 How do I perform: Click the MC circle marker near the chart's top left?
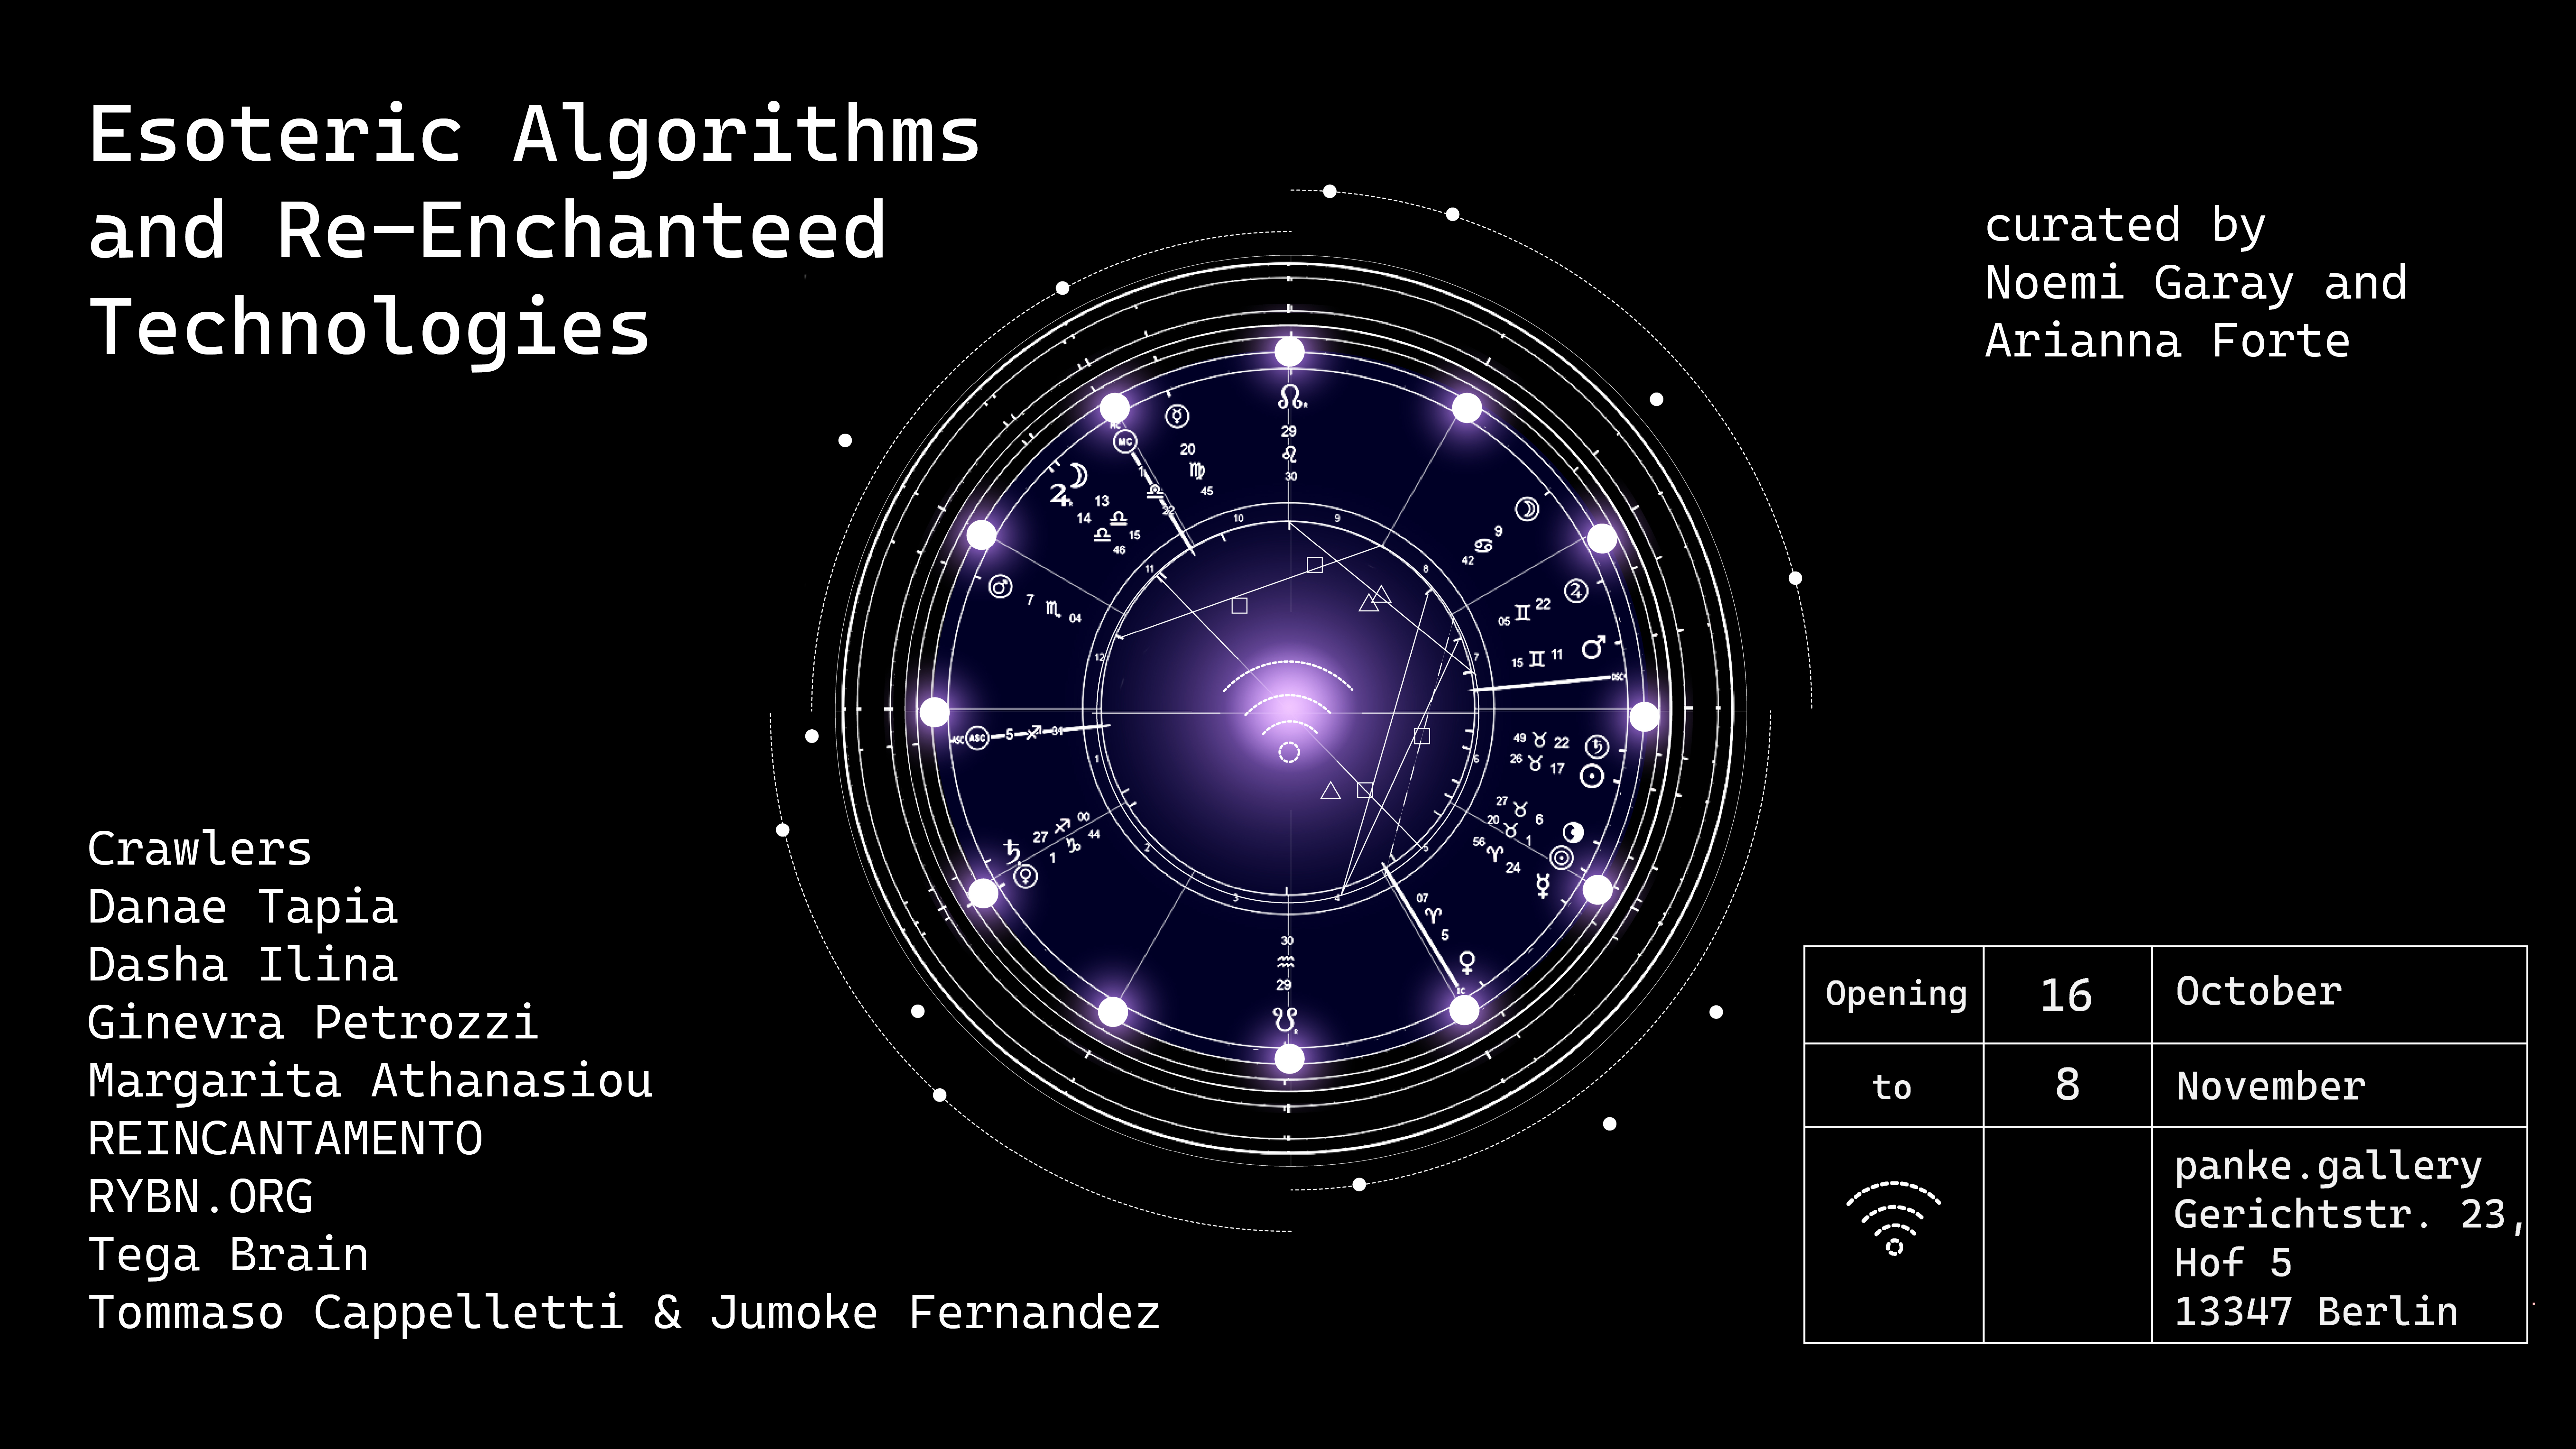click(1125, 441)
